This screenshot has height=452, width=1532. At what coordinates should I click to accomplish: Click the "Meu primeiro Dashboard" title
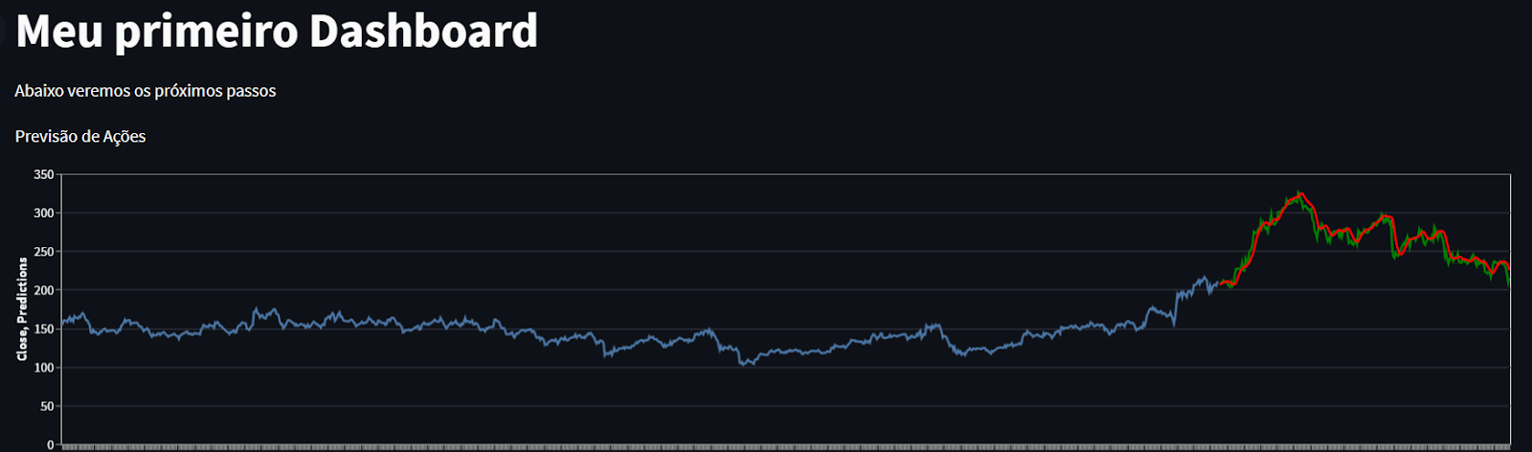(277, 32)
